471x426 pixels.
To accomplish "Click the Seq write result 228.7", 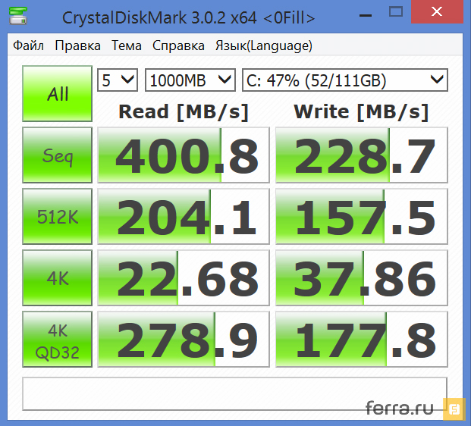I will click(362, 155).
